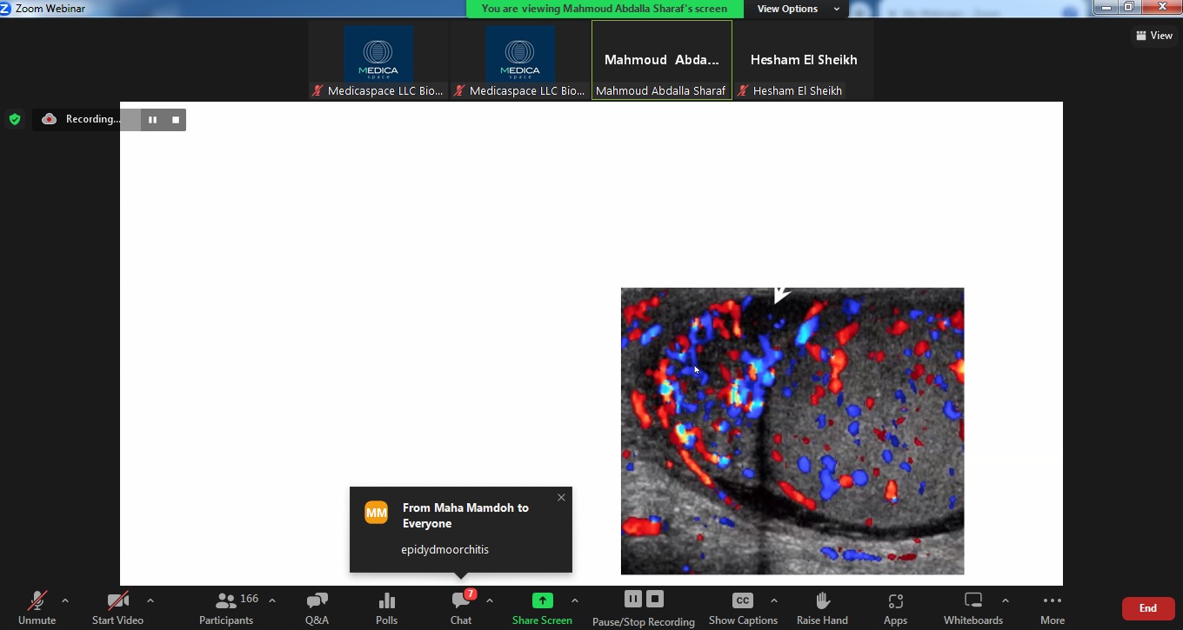Image resolution: width=1183 pixels, height=630 pixels.
Task: Open the Polls panel
Action: point(386,607)
